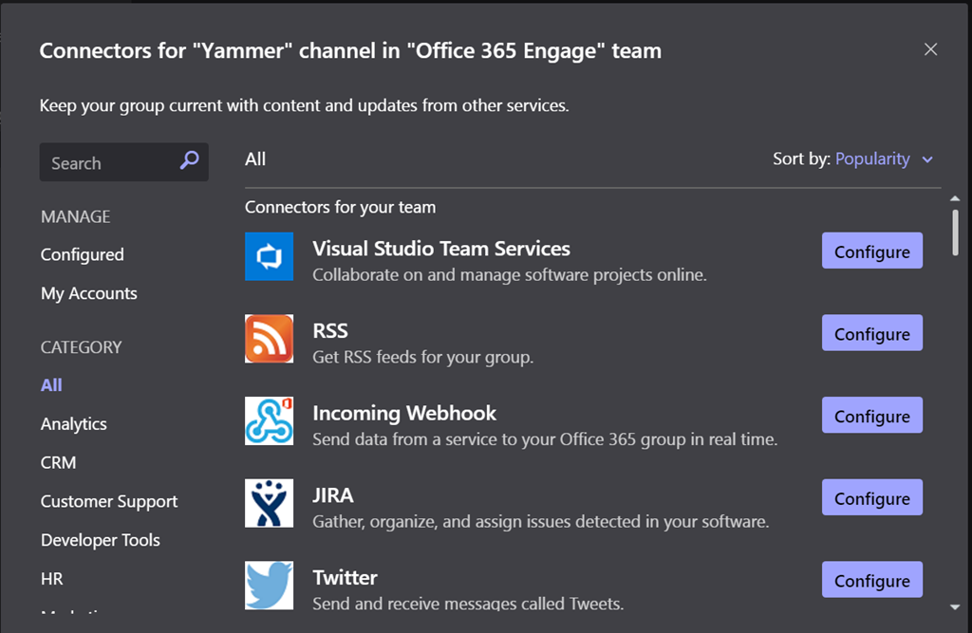
Task: Click the Visual Studio Team Services icon
Action: tap(269, 256)
